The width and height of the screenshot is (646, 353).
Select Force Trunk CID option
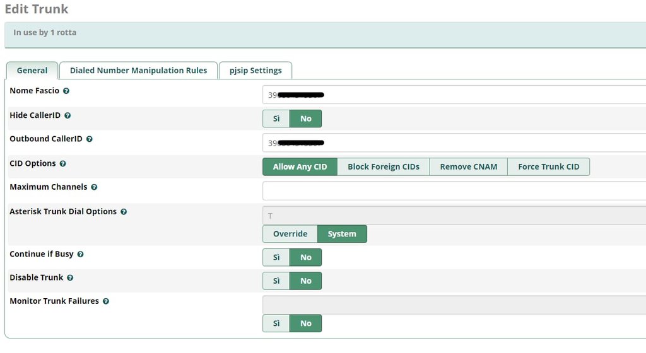coord(549,166)
